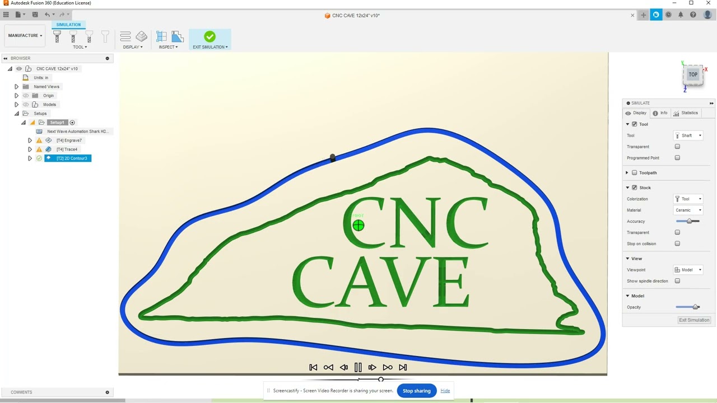Open the help question mark icon

point(693,15)
